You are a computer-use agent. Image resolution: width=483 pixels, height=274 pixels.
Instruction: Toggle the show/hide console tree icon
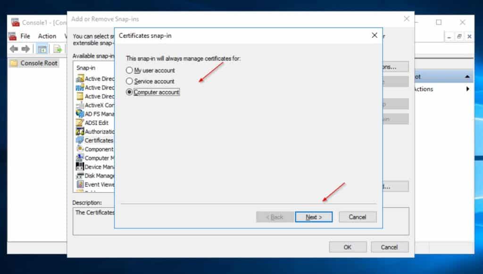tap(42, 49)
